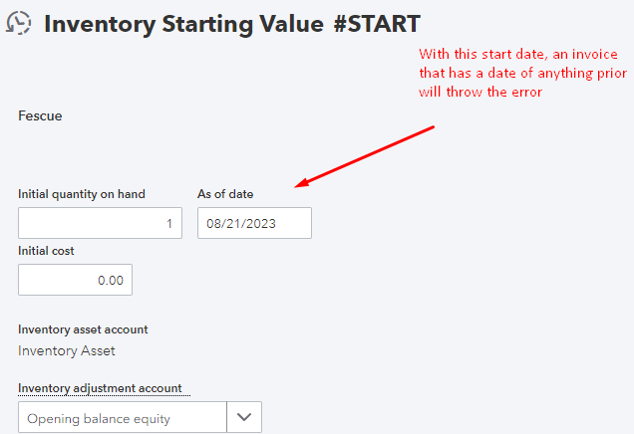634x434 pixels.
Task: Click the Inventory Asset account value
Action: tap(67, 350)
